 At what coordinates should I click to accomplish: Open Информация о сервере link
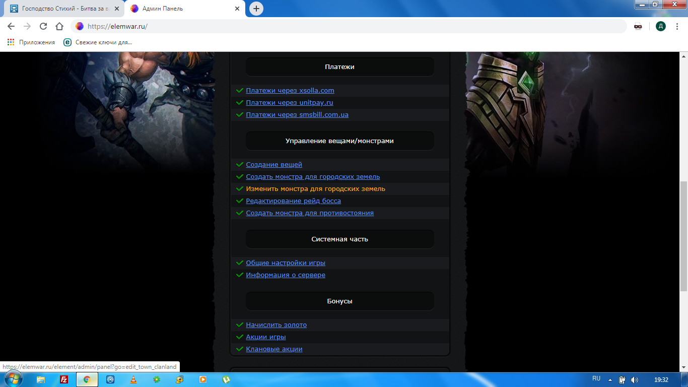click(x=286, y=275)
